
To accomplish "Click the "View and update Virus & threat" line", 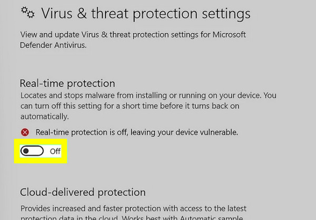I will pyautogui.click(x=105, y=35).
